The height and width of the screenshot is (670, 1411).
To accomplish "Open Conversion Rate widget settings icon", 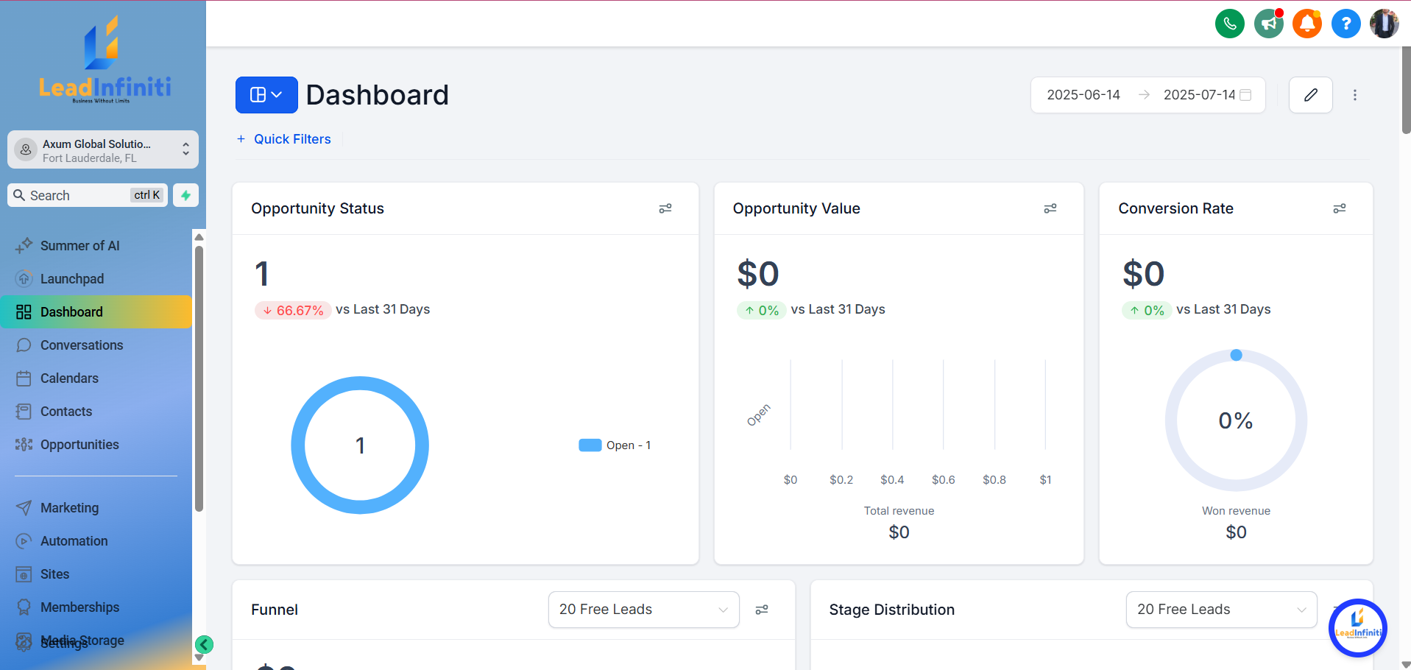I will pos(1339,209).
